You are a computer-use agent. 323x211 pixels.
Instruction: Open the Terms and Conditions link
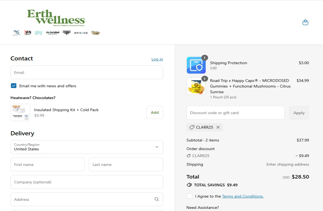tap(243, 196)
